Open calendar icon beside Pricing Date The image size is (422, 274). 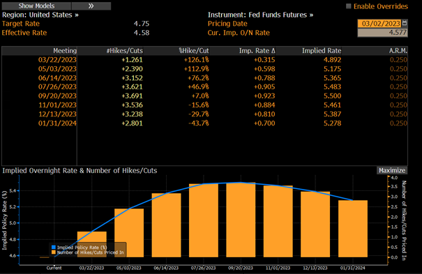pyautogui.click(x=405, y=24)
